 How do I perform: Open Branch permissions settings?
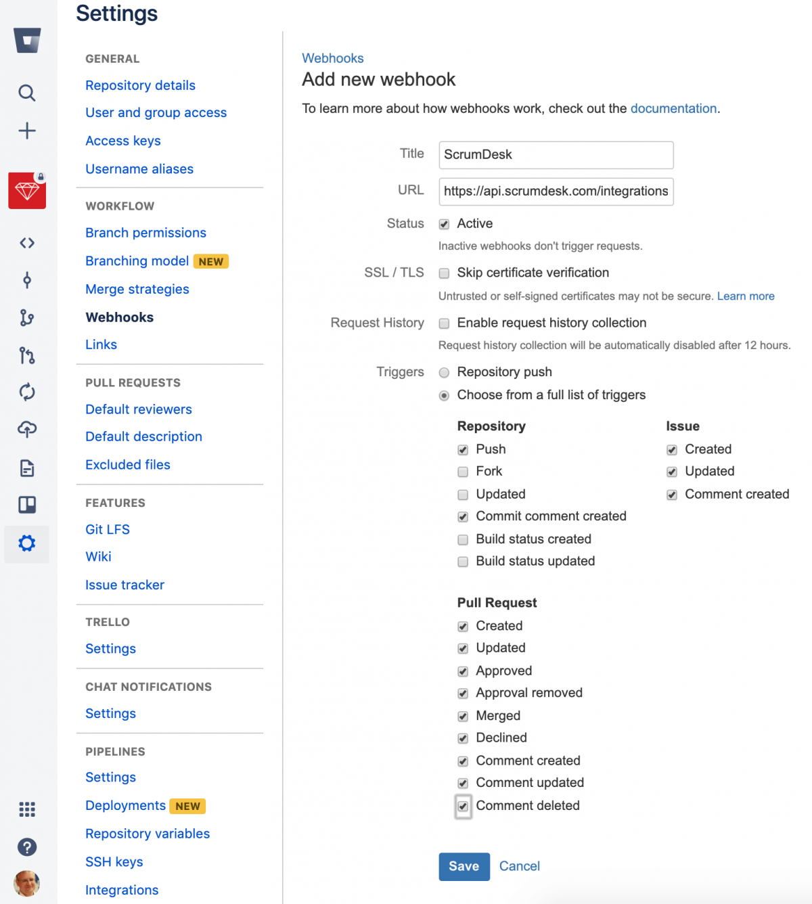pos(145,233)
